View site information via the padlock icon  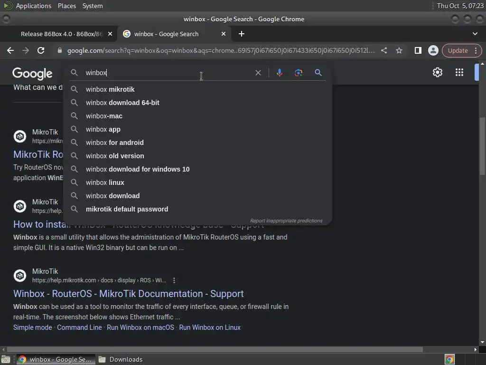coord(60,50)
